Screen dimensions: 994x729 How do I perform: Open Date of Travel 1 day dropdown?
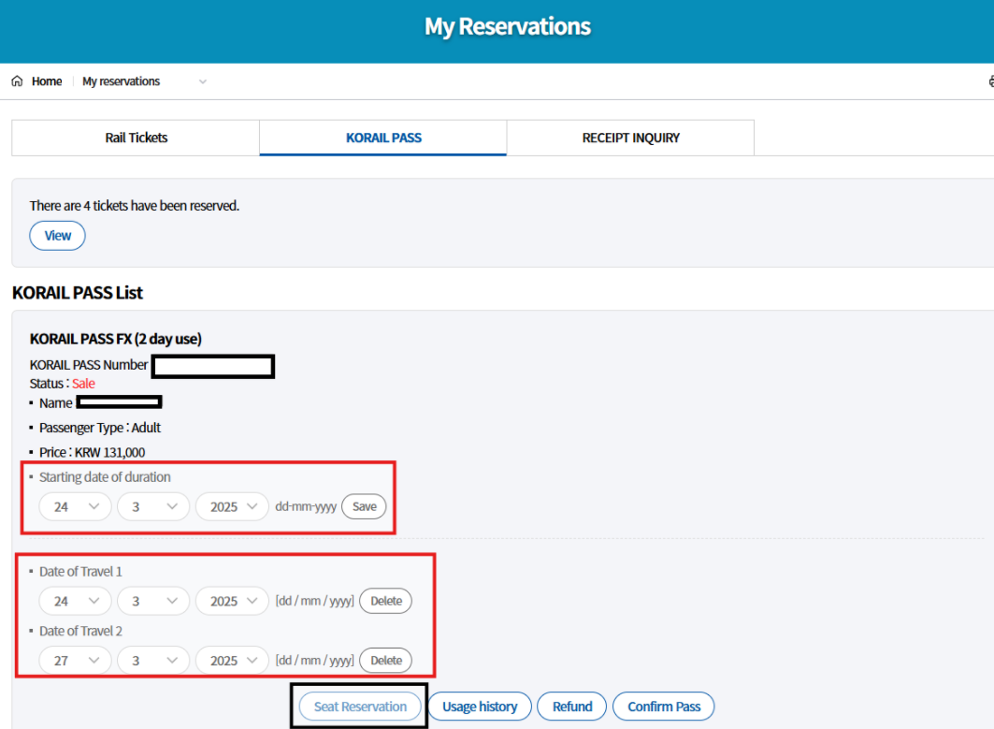coord(75,601)
